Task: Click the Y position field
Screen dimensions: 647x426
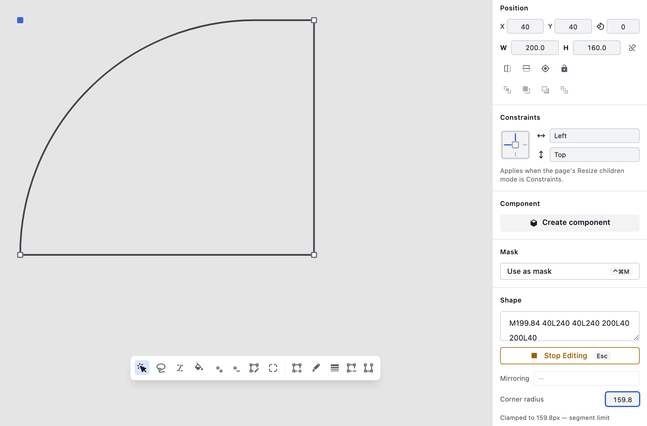Action: coord(573,27)
